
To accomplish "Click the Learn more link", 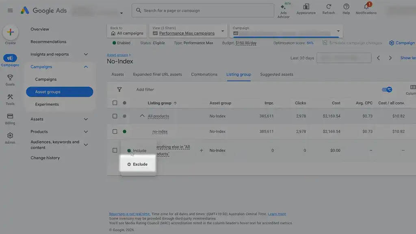I will [x=277, y=214].
